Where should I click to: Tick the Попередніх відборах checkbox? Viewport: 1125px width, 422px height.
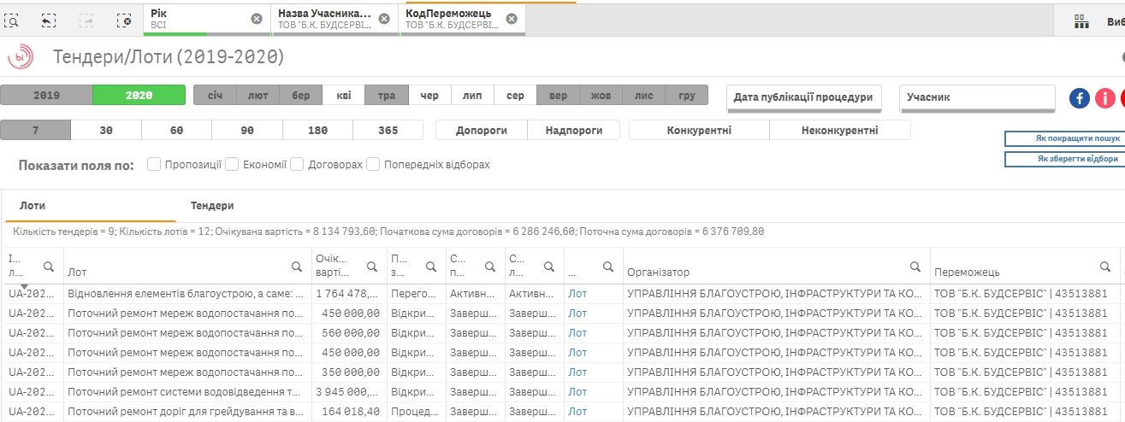point(373,164)
